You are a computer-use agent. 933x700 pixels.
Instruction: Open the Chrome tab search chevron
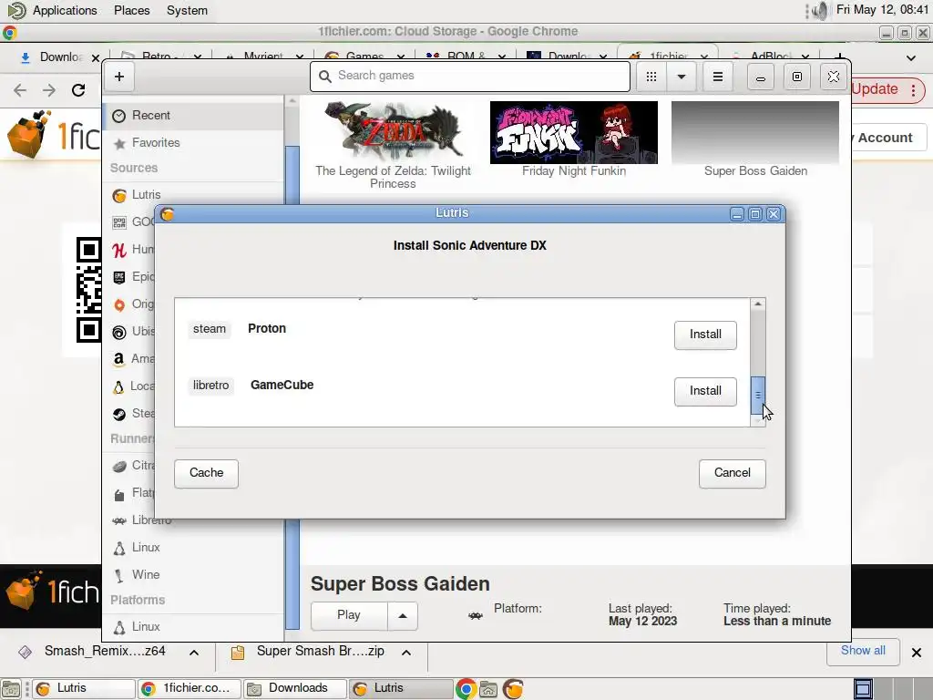[x=911, y=57]
